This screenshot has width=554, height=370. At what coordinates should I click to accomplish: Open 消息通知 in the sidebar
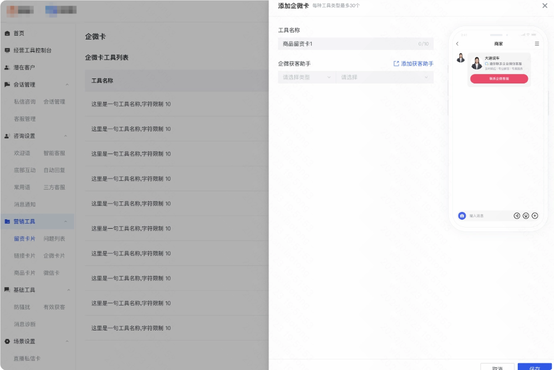pos(24,204)
